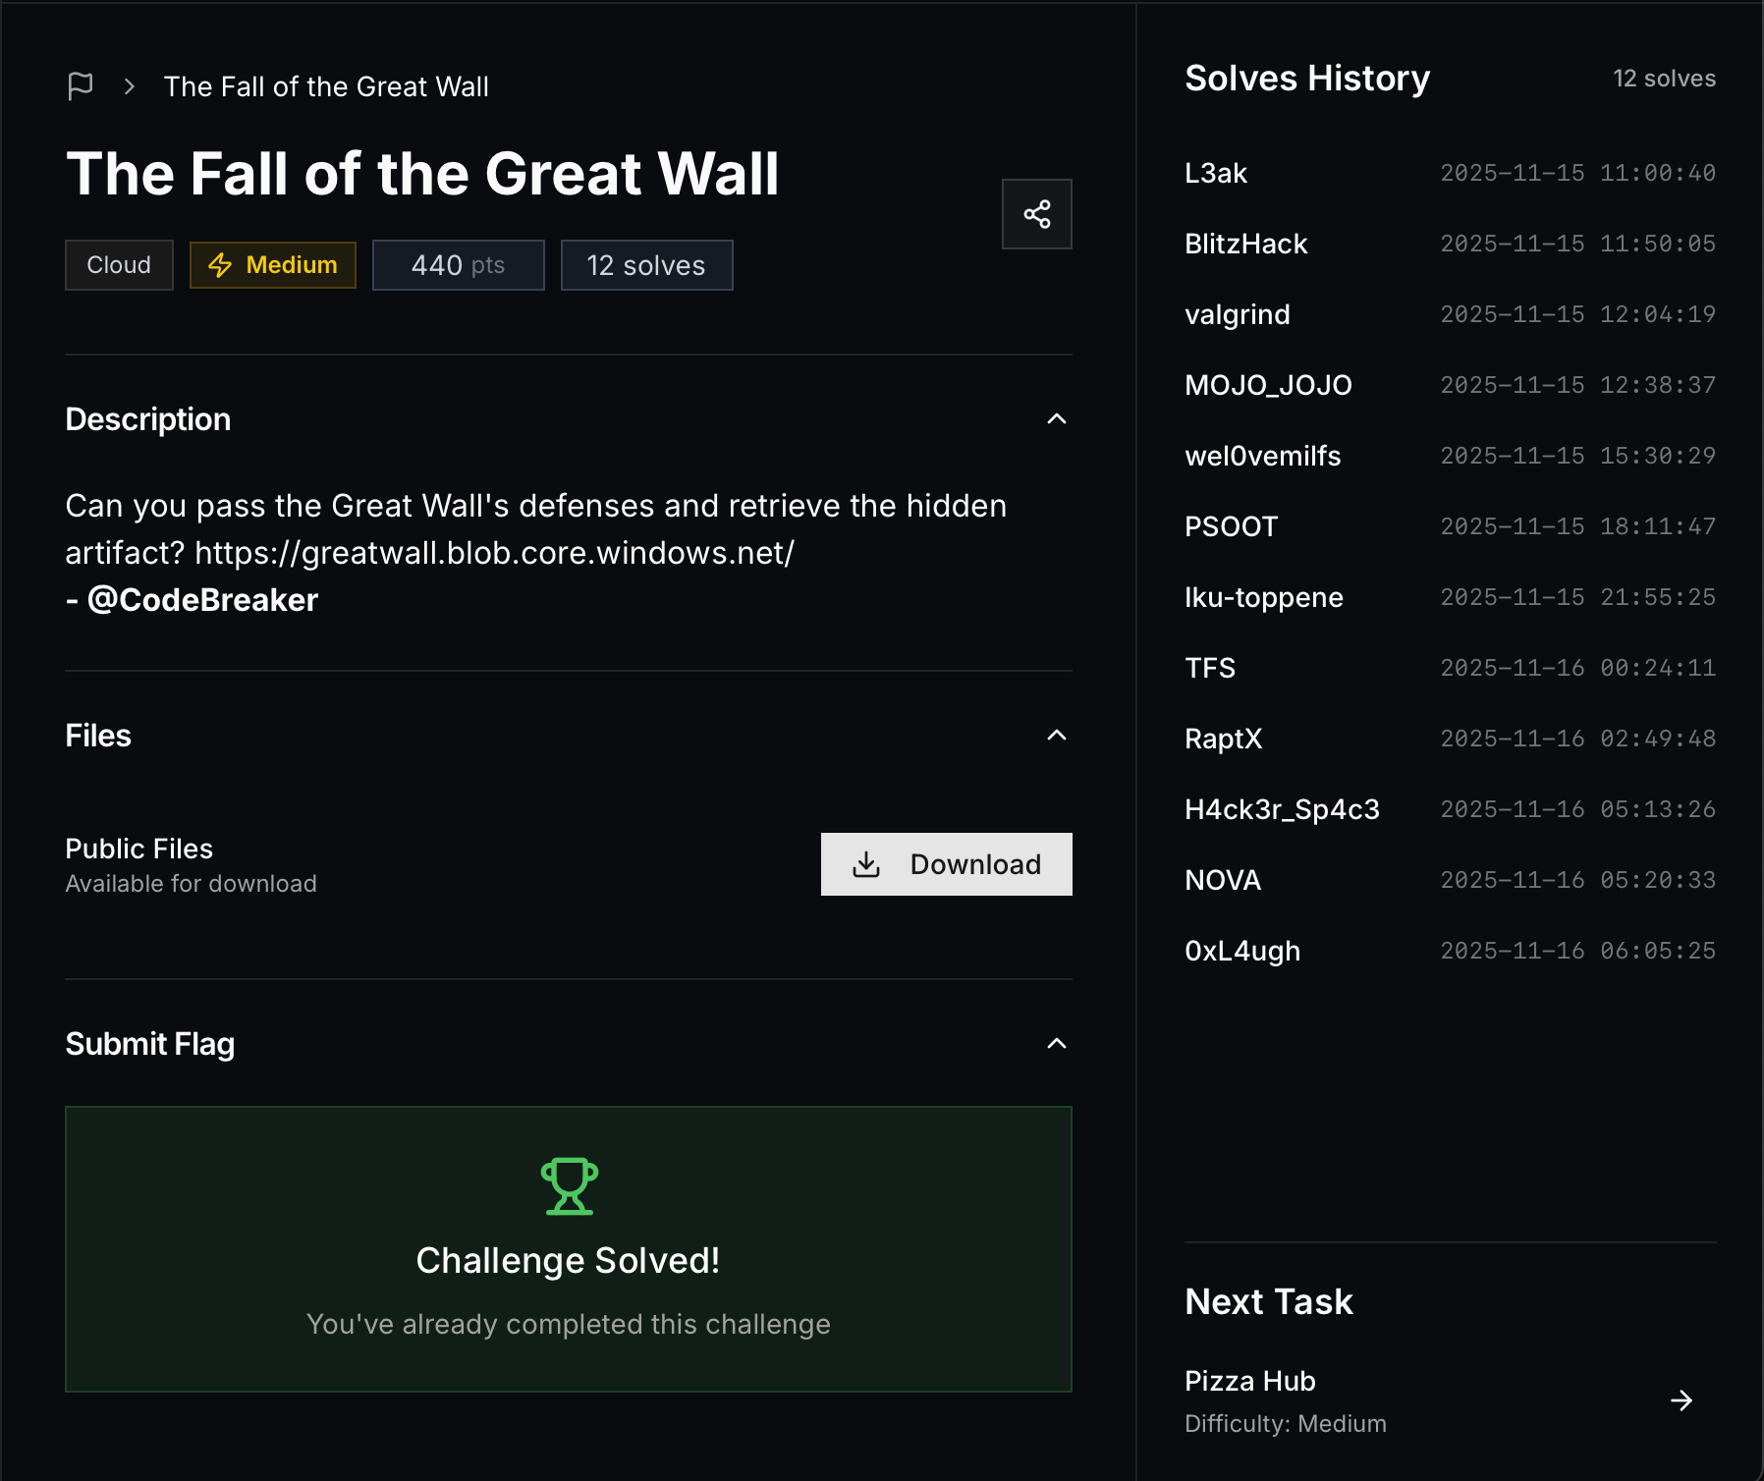1764x1481 pixels.
Task: Click the Cloud category badge
Action: (119, 265)
